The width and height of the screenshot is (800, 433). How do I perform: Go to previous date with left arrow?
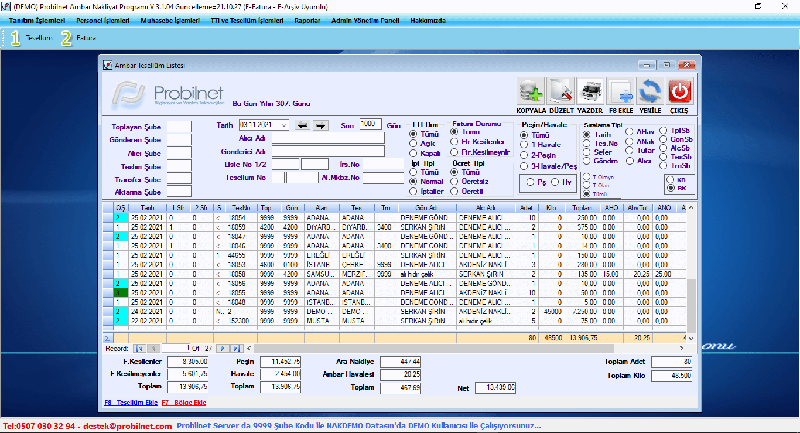pos(302,125)
